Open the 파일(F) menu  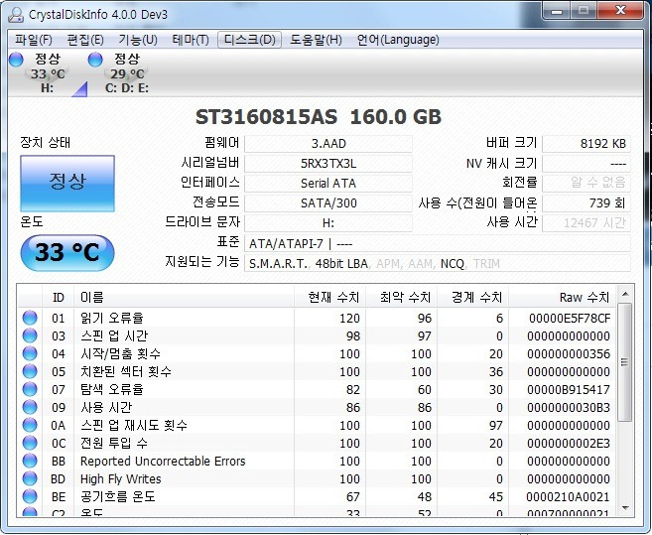click(34, 40)
